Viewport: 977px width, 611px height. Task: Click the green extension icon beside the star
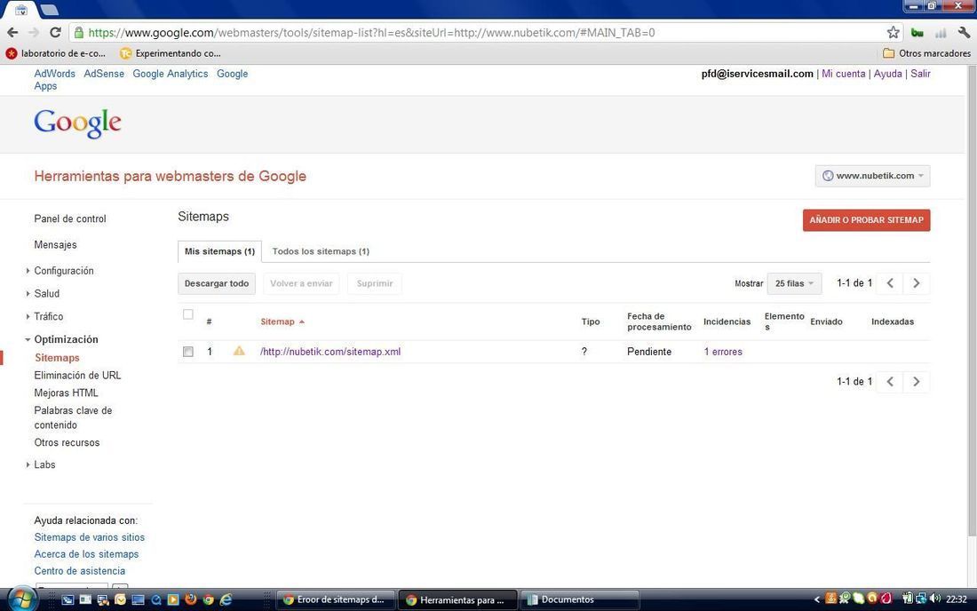[917, 32]
